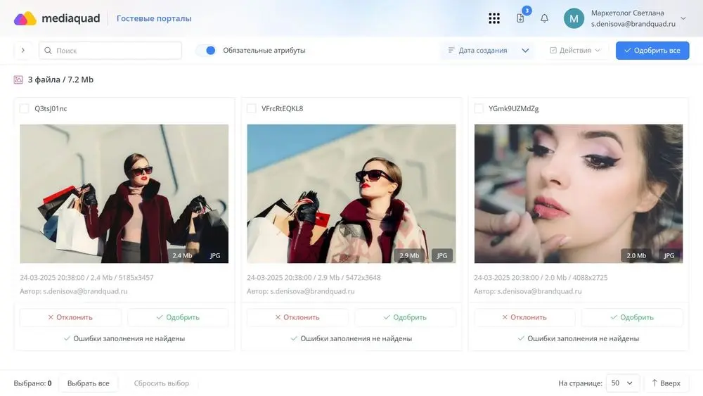Click the '2.4 Mb' badge on the first image
The image size is (703, 396).
(x=182, y=255)
